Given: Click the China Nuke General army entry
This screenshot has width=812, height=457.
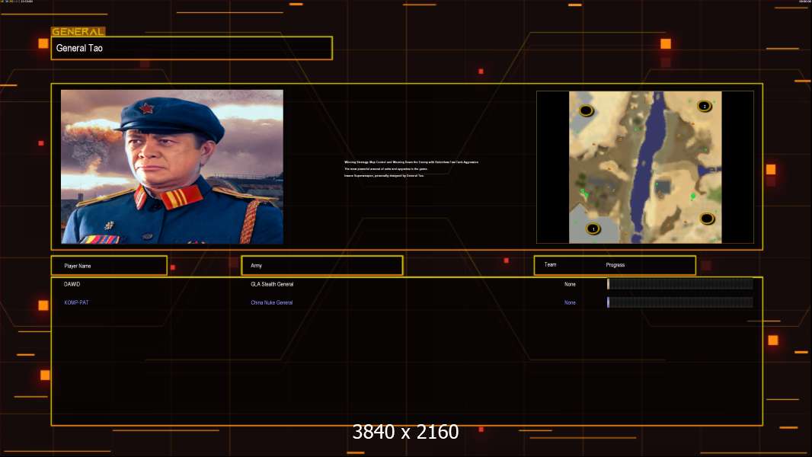Looking at the screenshot, I should [x=271, y=303].
